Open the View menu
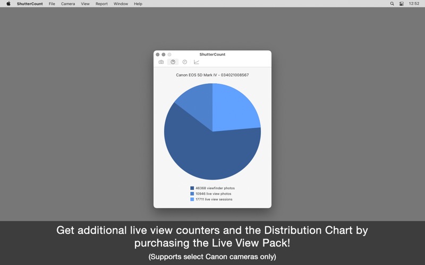 [85, 4]
